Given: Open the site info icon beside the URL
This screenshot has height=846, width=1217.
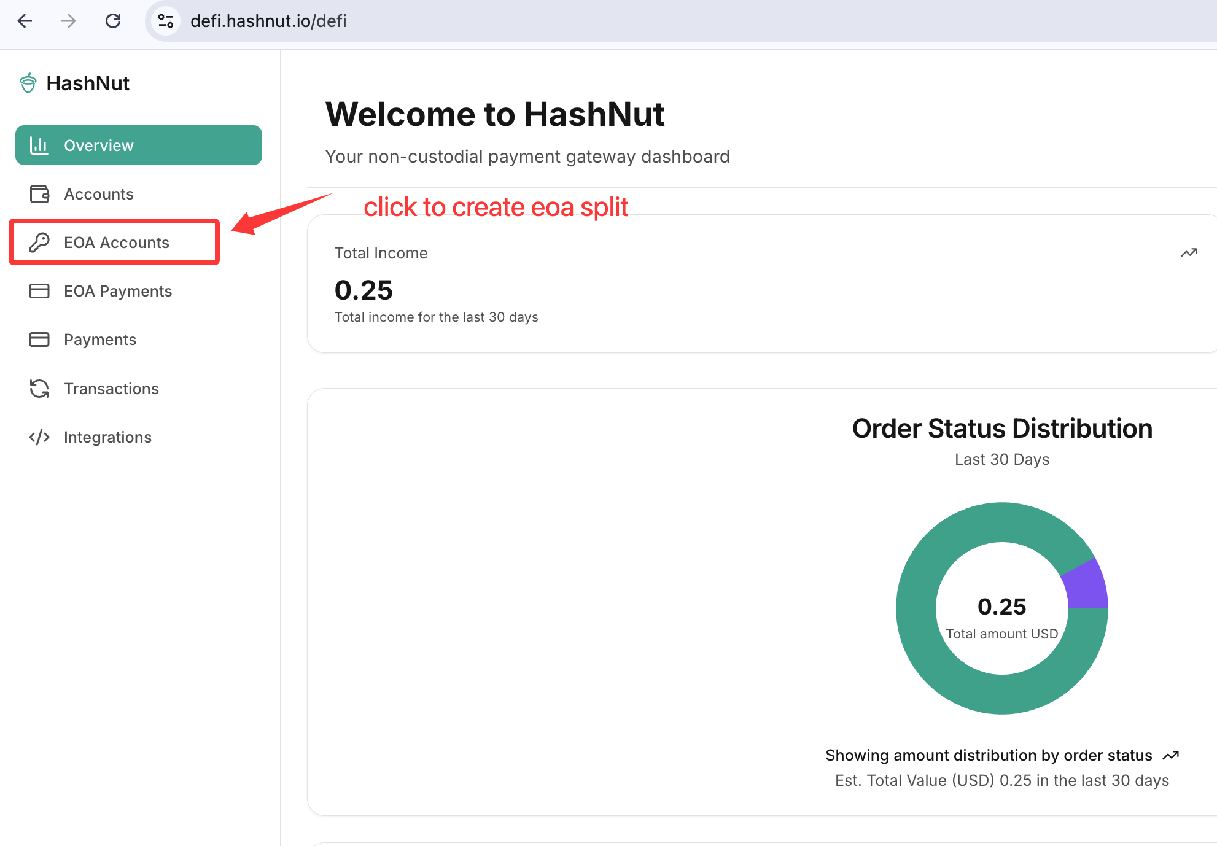Looking at the screenshot, I should click(166, 21).
